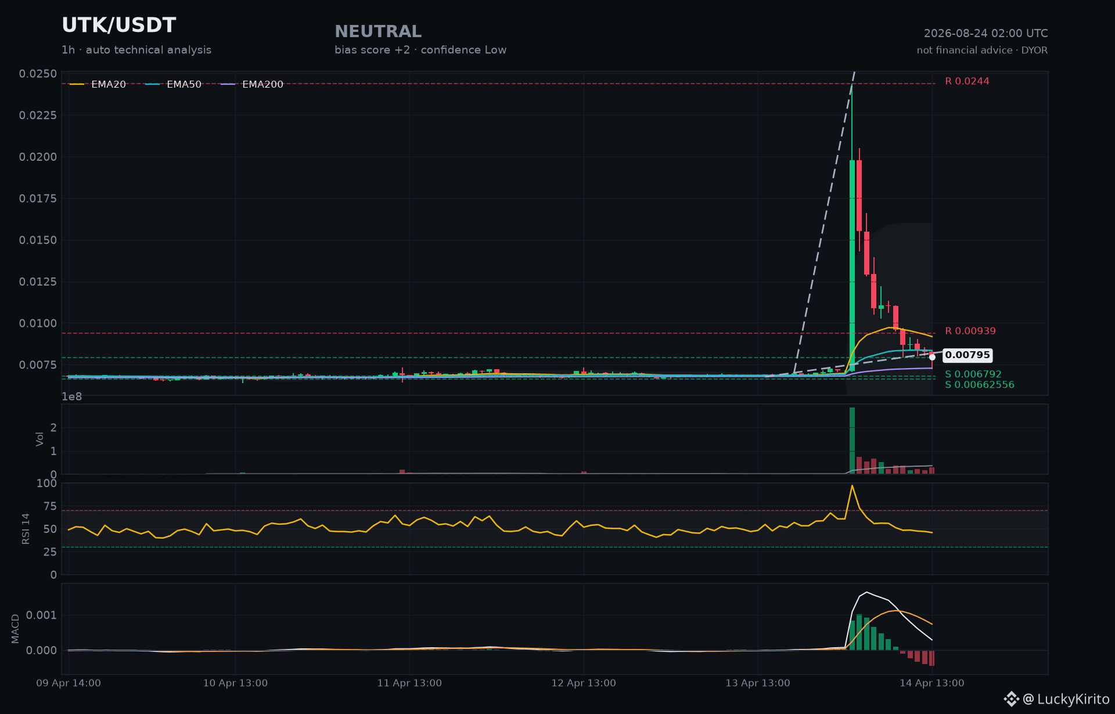The height and width of the screenshot is (714, 1115).
Task: Click the 0.0075 price axis tick
Action: [x=38, y=365]
